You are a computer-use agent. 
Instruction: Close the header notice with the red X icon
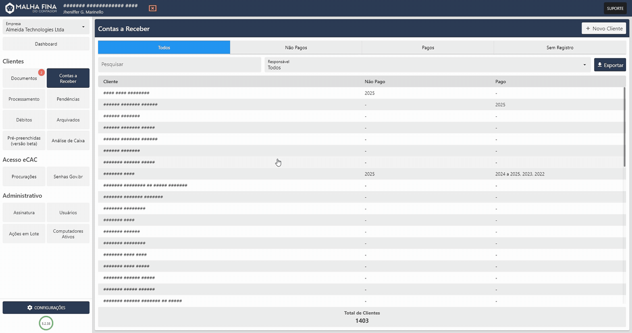tap(152, 8)
